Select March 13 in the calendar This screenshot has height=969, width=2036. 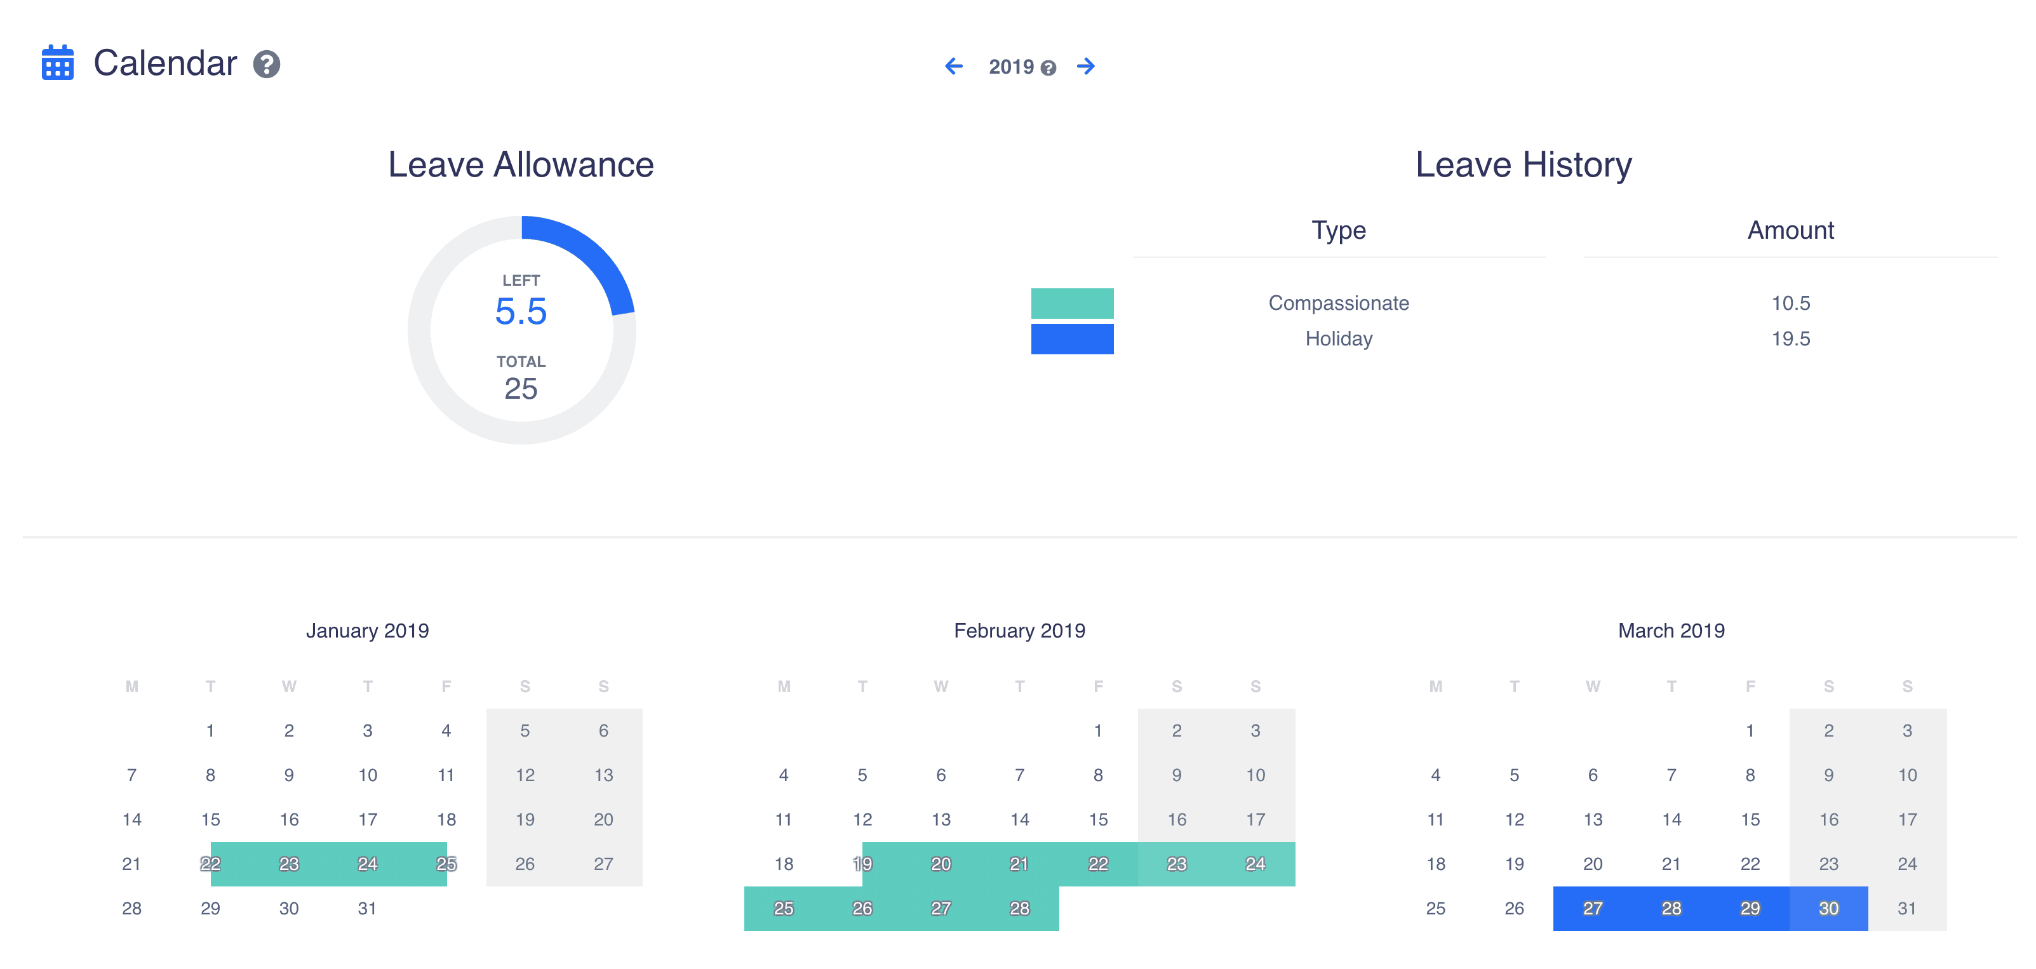pyautogui.click(x=1593, y=820)
